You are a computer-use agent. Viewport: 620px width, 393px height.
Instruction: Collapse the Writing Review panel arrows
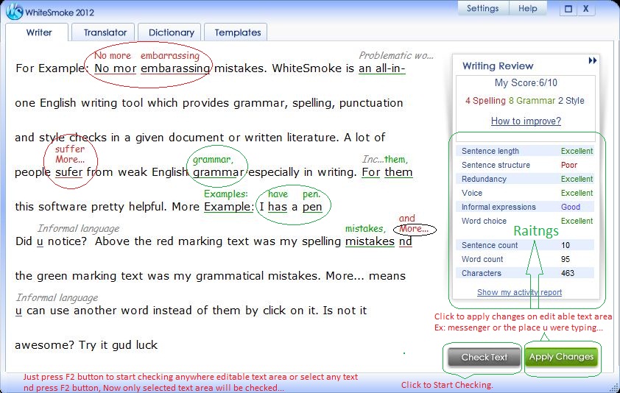tap(592, 61)
